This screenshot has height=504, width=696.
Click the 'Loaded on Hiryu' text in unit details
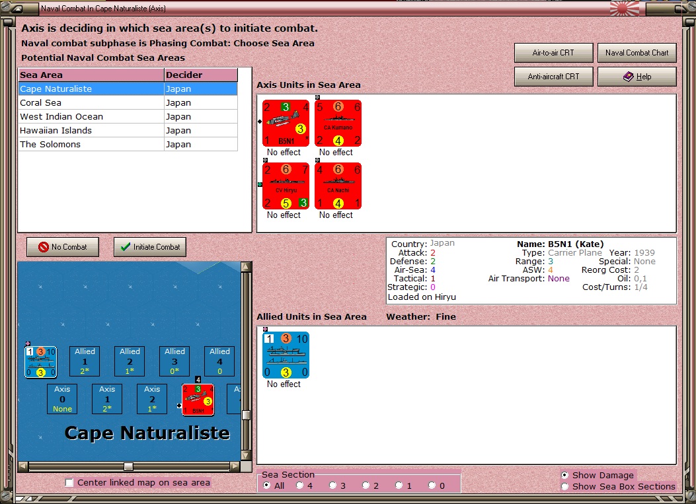422,297
